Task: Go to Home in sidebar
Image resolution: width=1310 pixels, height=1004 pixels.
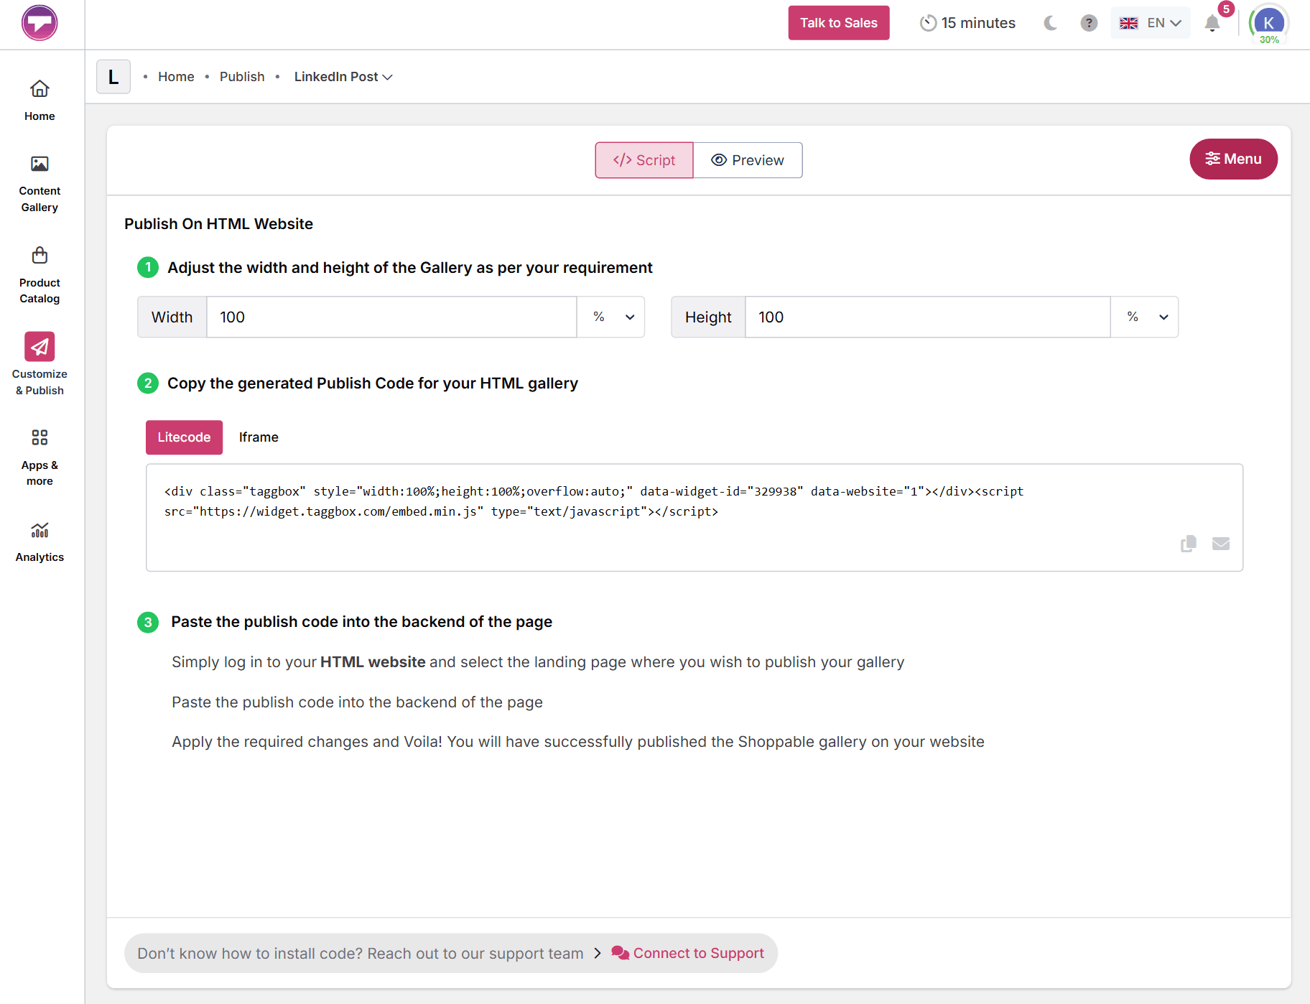Action: [x=40, y=101]
